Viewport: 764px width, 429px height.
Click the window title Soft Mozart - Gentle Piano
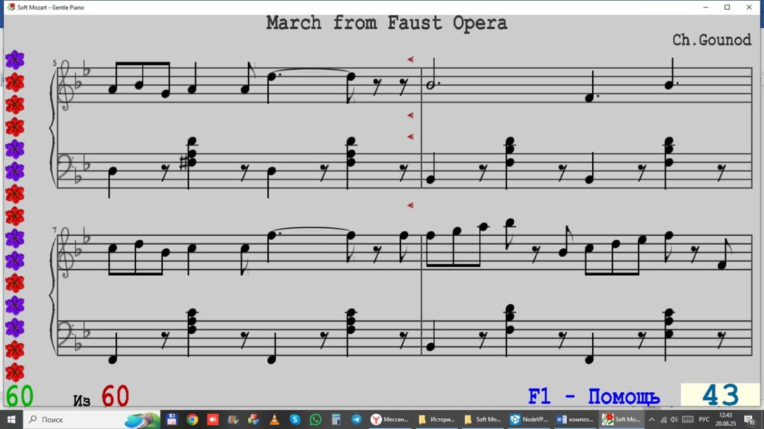click(51, 8)
